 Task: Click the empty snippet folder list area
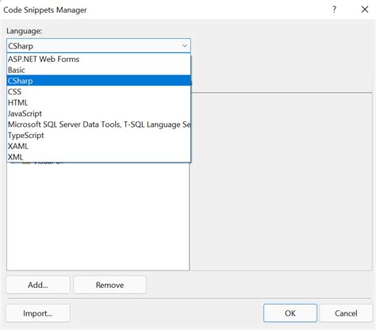tap(98, 217)
